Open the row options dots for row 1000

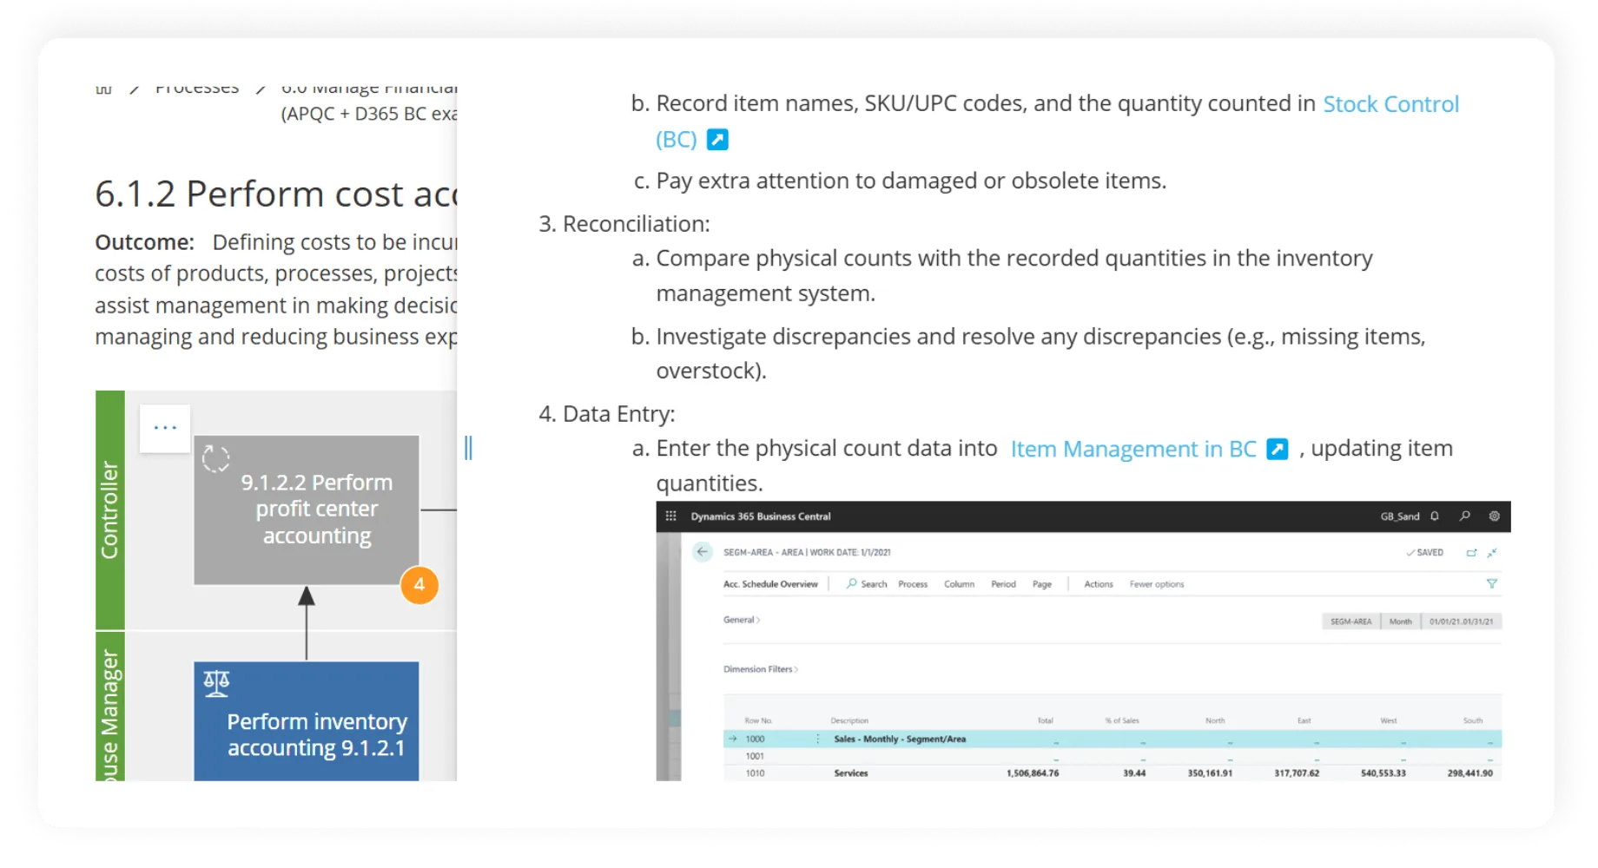coord(817,740)
